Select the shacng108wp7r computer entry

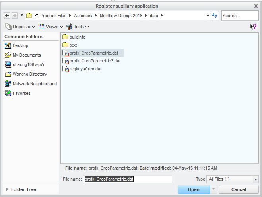(x=25, y=64)
